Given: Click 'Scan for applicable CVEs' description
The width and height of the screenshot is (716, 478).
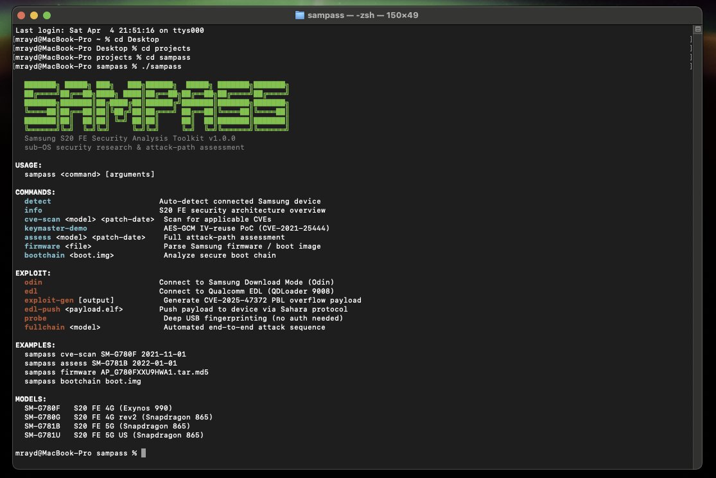Looking at the screenshot, I should pyautogui.click(x=217, y=219).
